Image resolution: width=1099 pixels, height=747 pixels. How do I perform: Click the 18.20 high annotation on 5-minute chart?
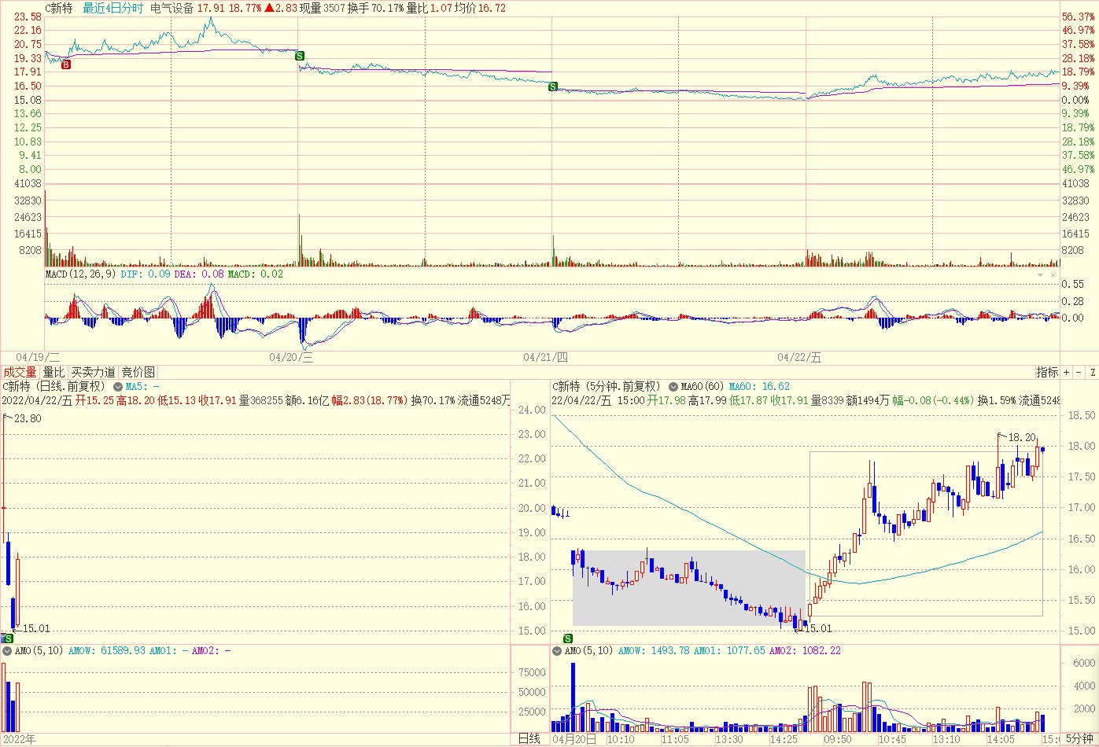1022,437
